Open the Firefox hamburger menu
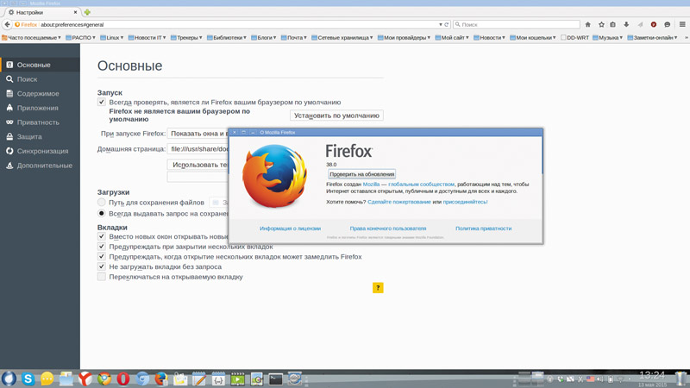Screen dimensions: 690x388 click(x=682, y=25)
